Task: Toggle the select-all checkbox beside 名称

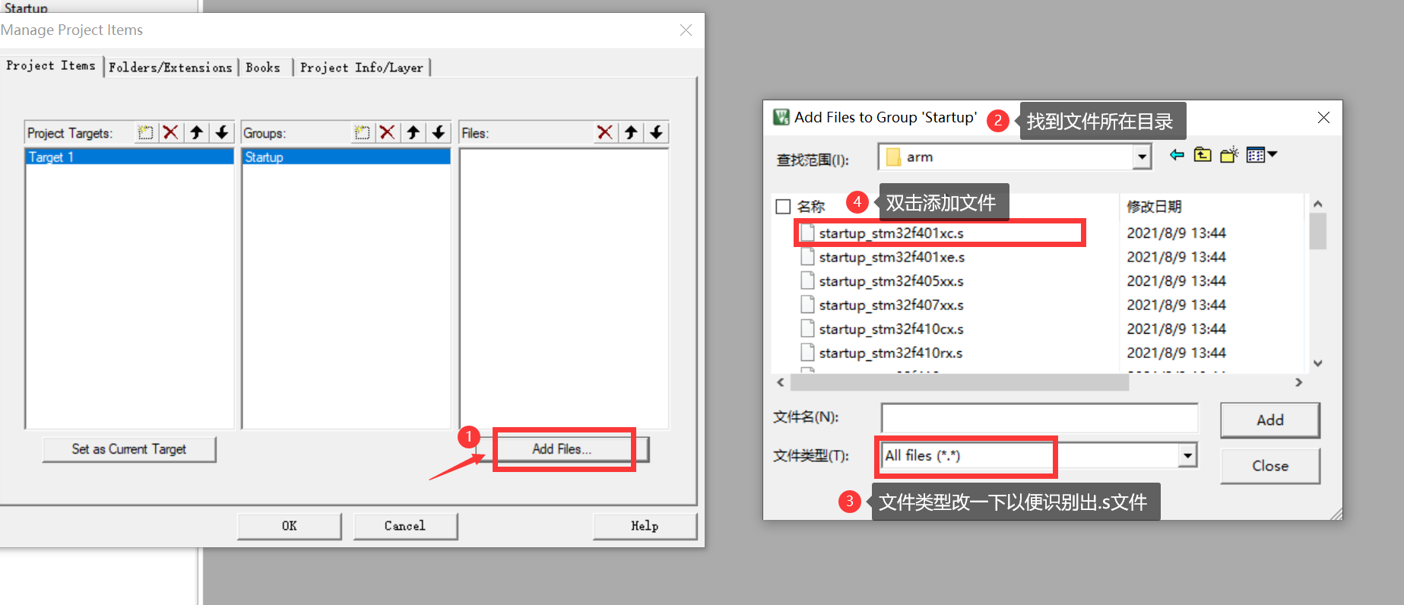Action: [x=783, y=207]
